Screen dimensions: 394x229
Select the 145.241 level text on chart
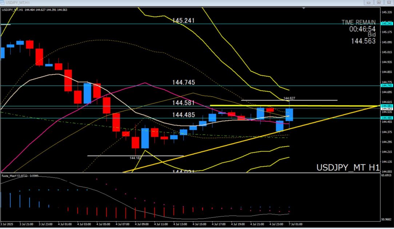183,21
